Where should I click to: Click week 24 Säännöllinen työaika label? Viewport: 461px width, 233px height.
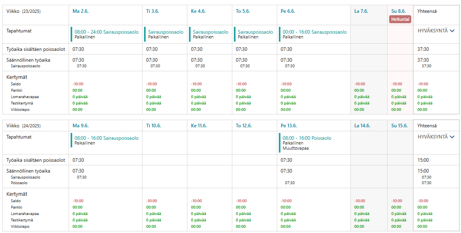click(28, 171)
